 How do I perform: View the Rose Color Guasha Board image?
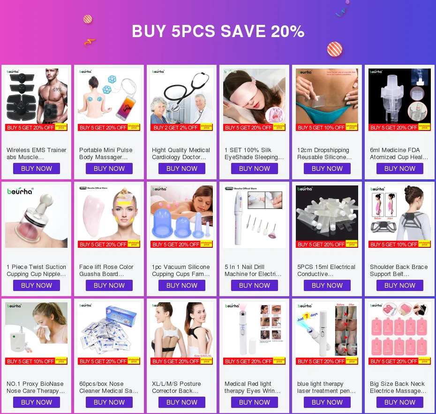click(109, 216)
